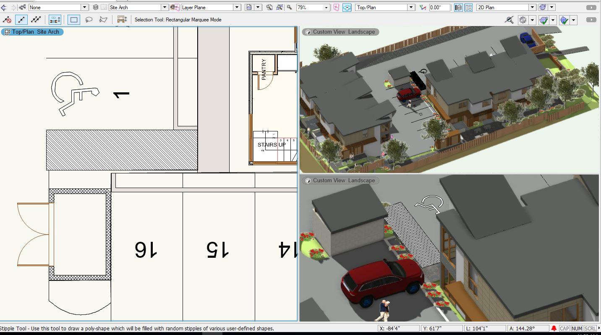Select the Lasso Marquee mode
Screen dimensions: 601x335
89,20
